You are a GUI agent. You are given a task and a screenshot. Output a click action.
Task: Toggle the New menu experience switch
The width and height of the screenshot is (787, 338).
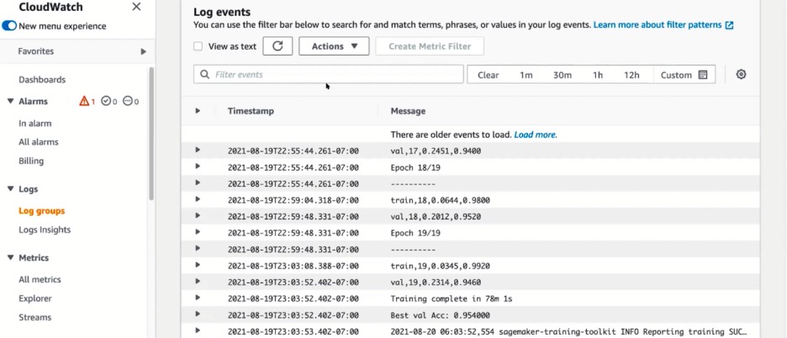[9, 26]
